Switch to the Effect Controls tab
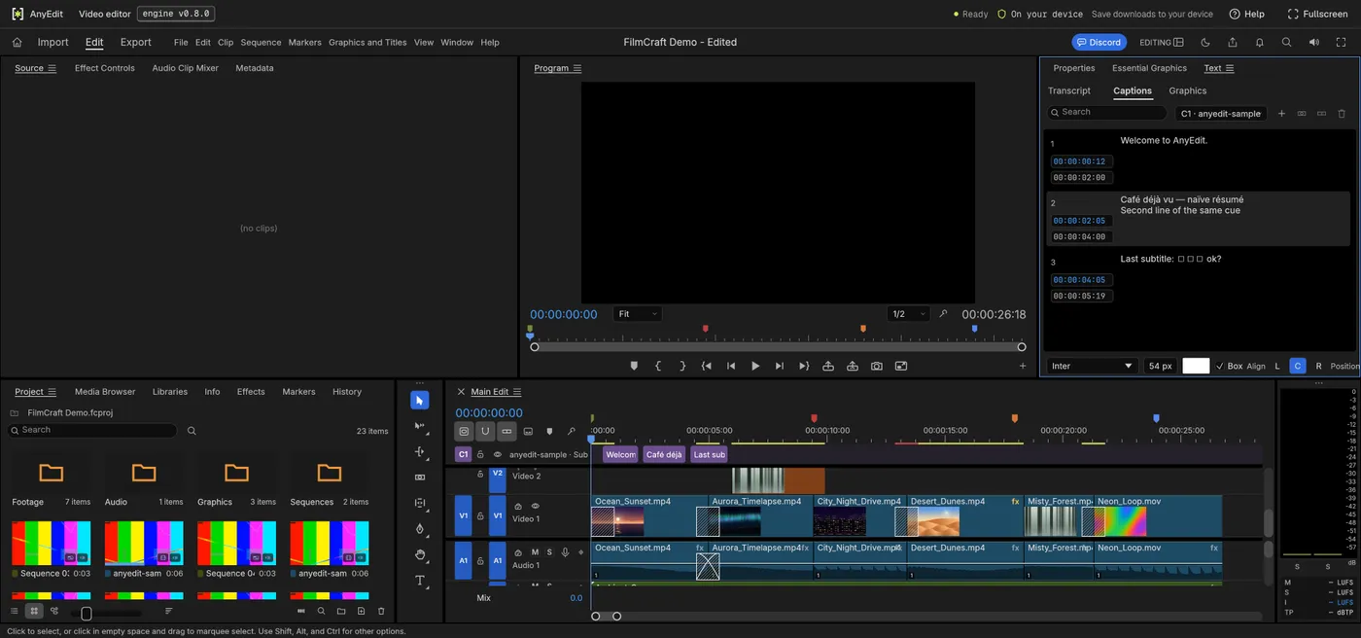1361x638 pixels. tap(105, 68)
